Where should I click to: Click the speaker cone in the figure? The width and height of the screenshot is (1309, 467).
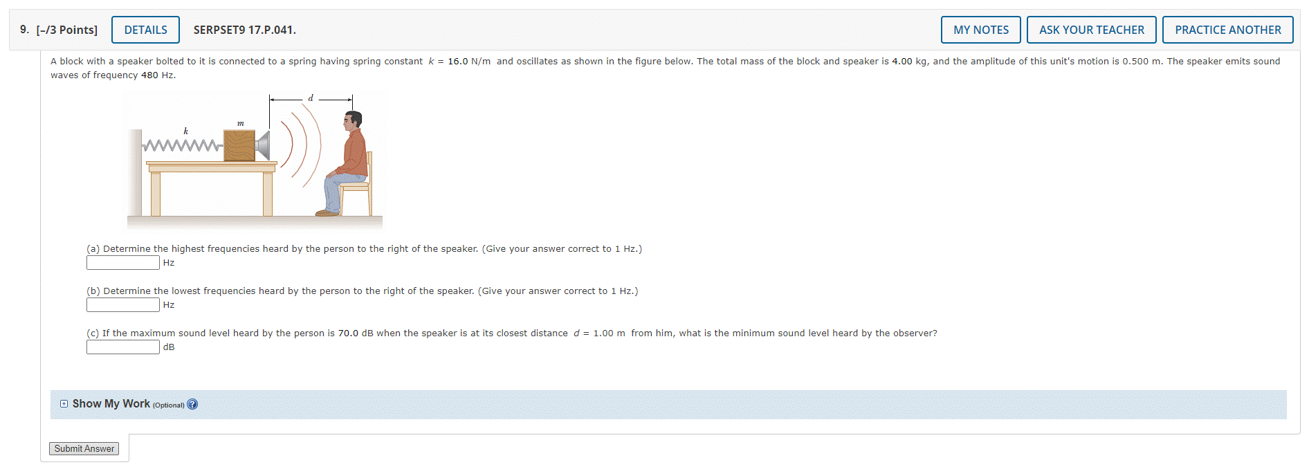pos(262,146)
